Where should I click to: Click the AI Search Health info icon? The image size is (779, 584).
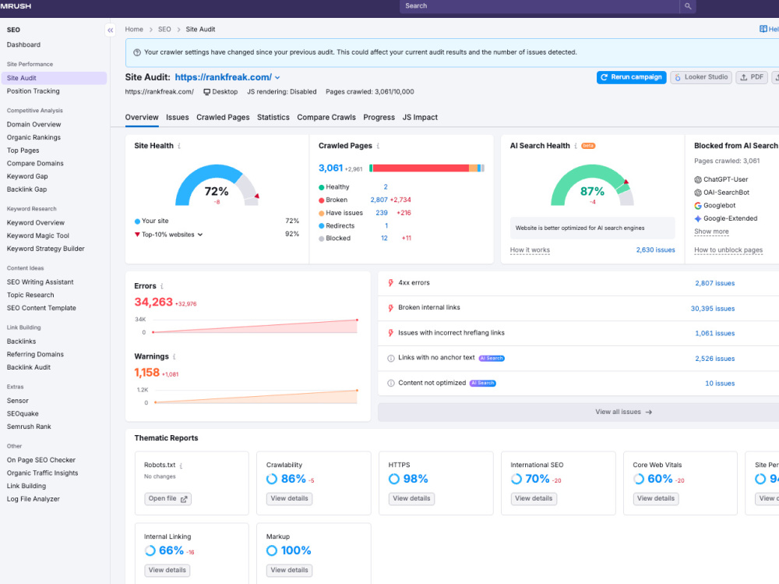576,146
